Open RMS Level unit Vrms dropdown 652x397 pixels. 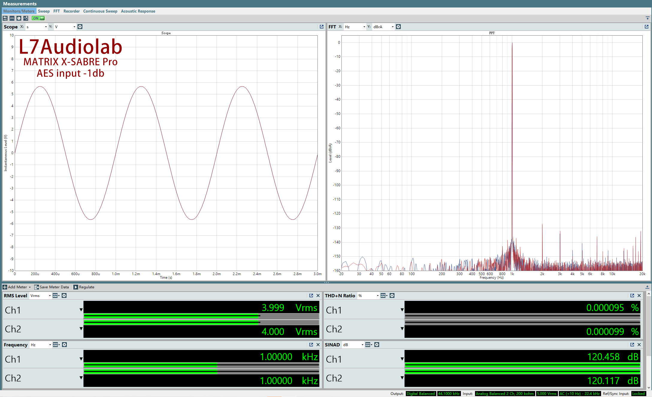40,296
